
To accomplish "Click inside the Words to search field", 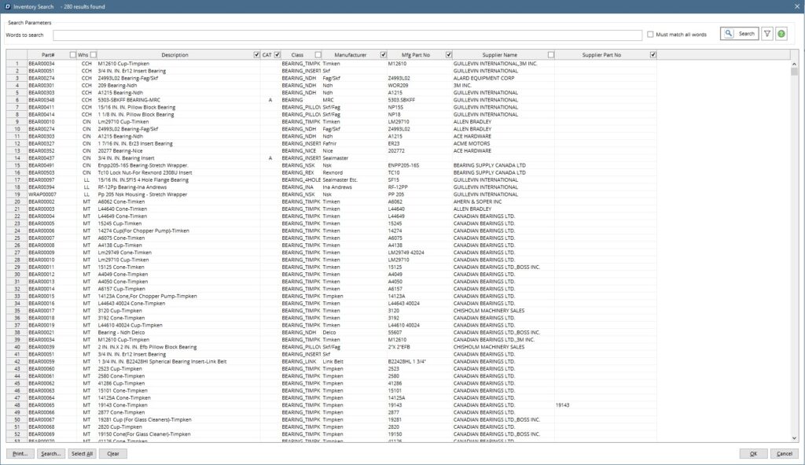I will pyautogui.click(x=347, y=35).
